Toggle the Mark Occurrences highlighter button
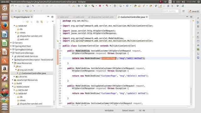This screenshot has height=113, width=201. [x=160, y=6]
